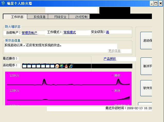Click the 当前帐户 label
Screen dimensions: 164x122
pyautogui.click(x=13, y=33)
